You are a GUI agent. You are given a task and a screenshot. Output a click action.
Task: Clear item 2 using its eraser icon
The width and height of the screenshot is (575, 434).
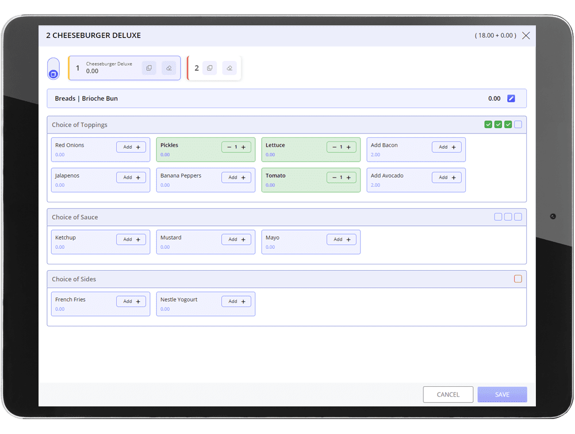229,68
